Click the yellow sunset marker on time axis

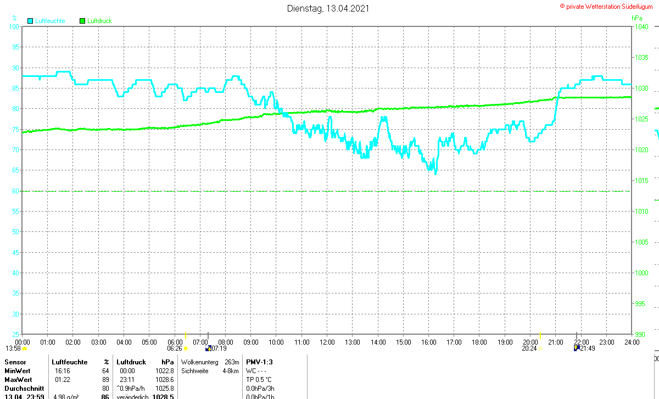[540, 335]
